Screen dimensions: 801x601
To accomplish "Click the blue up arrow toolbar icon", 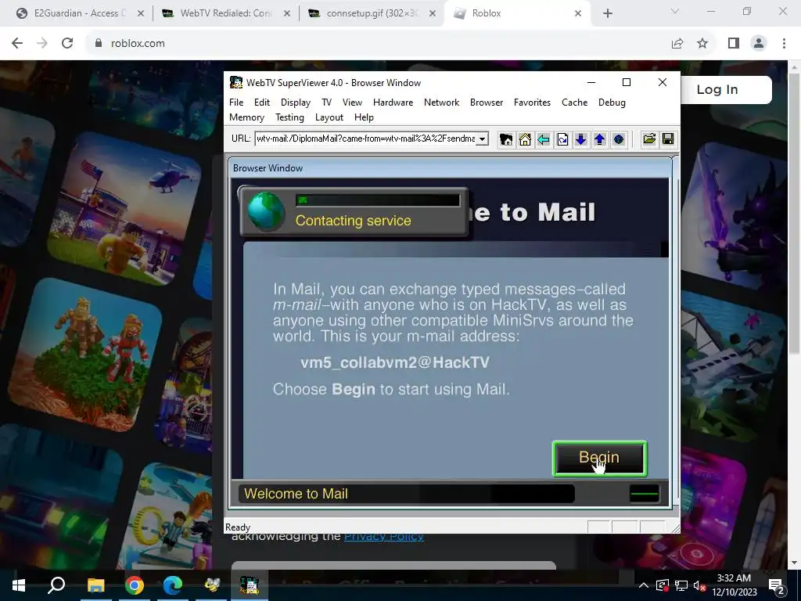I will (600, 139).
